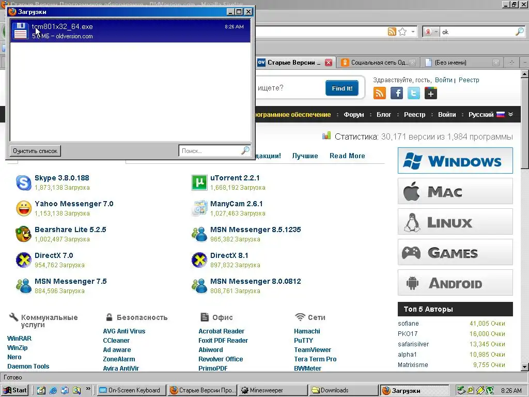This screenshot has width=529, height=397.
Task: Open the Skype 3.8.0.188 link
Action: point(62,178)
